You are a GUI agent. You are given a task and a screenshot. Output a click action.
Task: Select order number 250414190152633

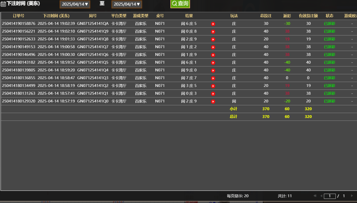19,39
